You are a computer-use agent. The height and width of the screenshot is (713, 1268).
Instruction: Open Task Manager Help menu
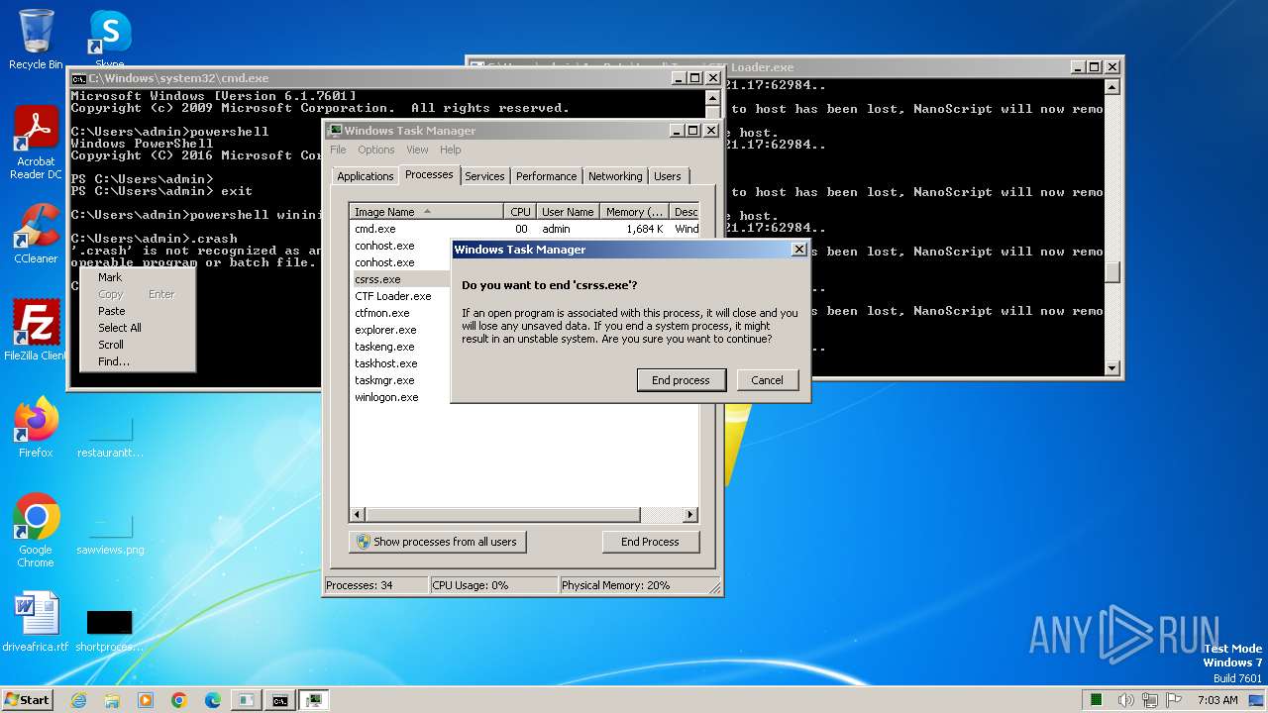(451, 150)
